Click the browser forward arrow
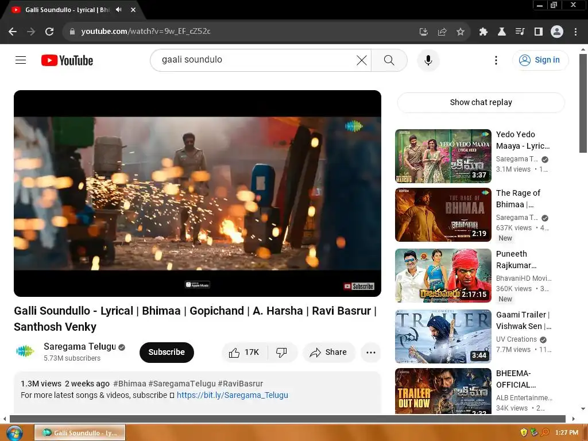Viewport: 588px width, 441px height. [x=31, y=32]
